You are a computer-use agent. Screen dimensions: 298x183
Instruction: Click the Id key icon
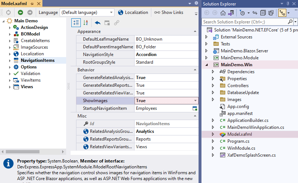click(x=86, y=124)
